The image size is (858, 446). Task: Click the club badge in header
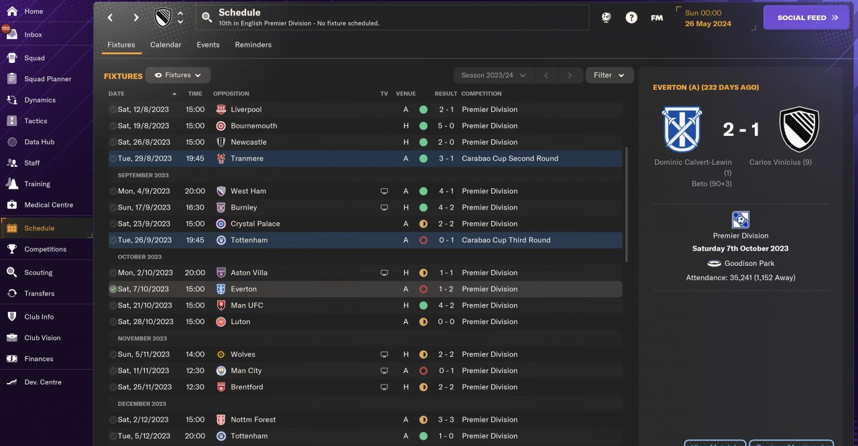tap(163, 18)
